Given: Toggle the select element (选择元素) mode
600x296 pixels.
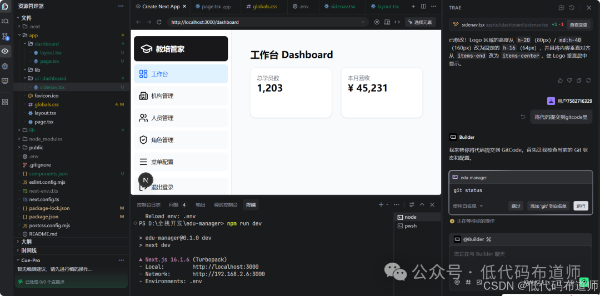Looking at the screenshot, I should point(419,22).
